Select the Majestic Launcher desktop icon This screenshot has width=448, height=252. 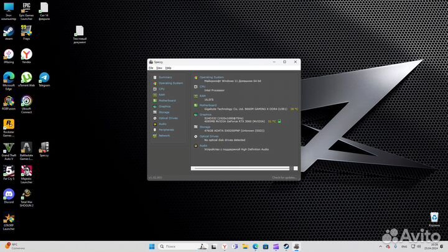pyautogui.click(x=26, y=175)
